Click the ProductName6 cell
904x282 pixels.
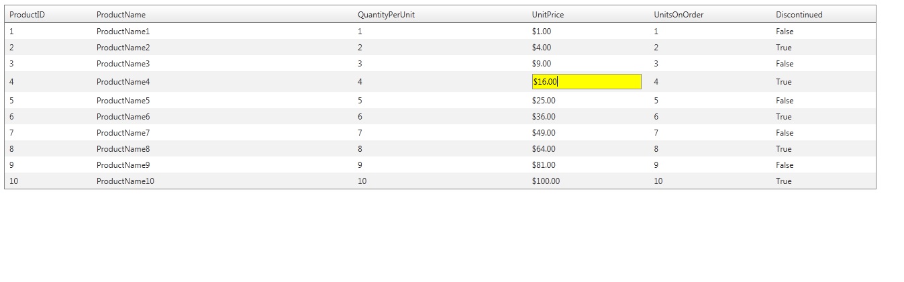point(123,117)
